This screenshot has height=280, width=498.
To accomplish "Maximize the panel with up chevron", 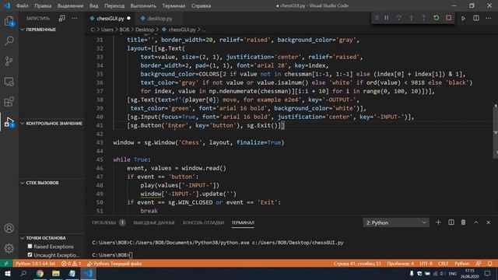I will [475, 222].
